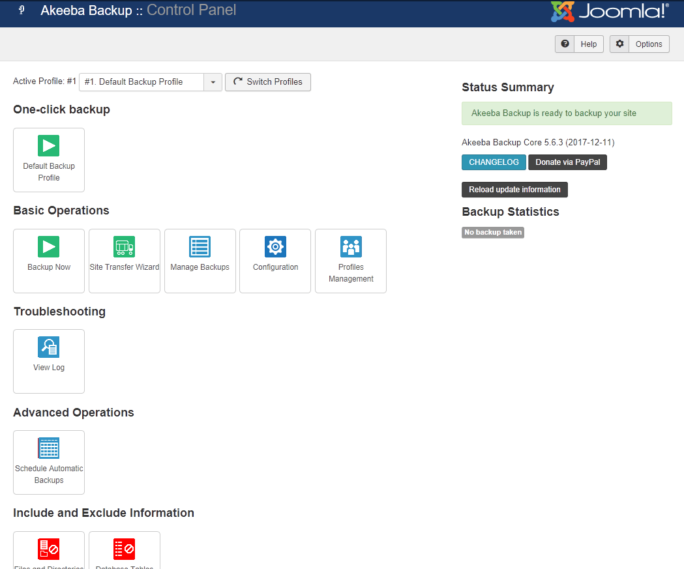Click the 'One-click backup' heading
Image resolution: width=684 pixels, height=569 pixels.
[61, 109]
